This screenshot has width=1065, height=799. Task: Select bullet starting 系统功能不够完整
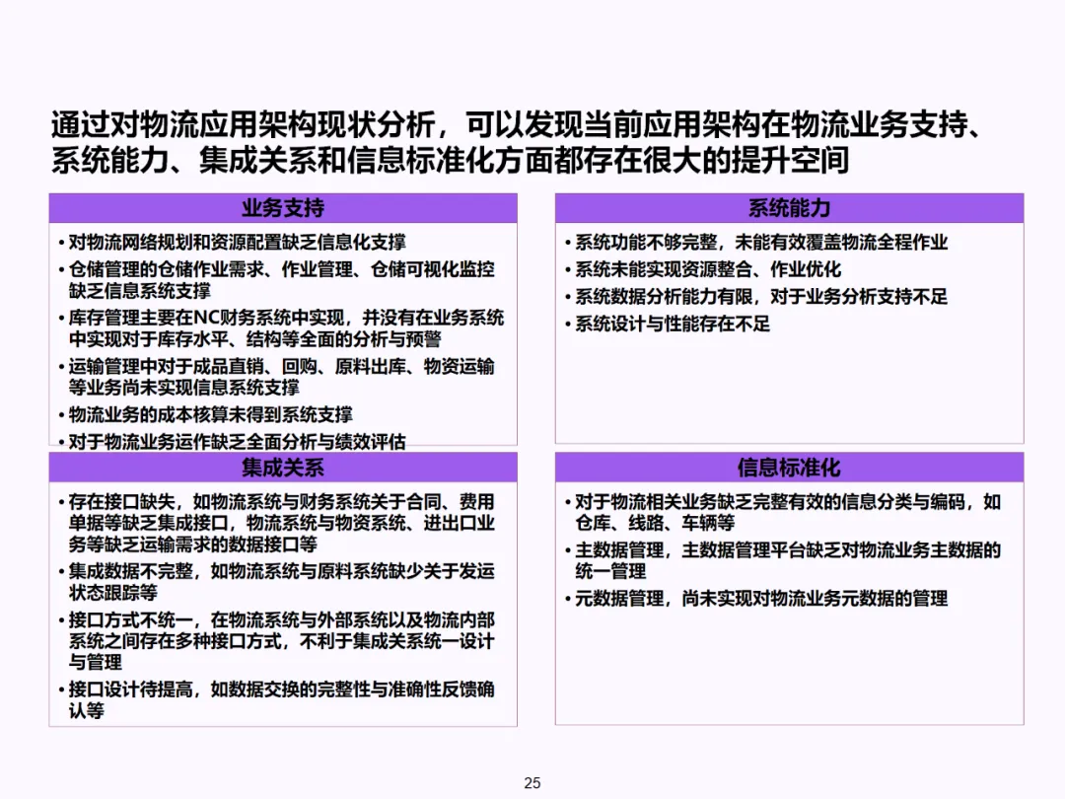pos(756,242)
